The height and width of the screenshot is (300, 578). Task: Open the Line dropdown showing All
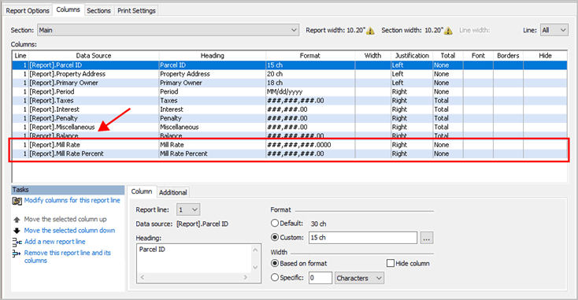point(554,30)
